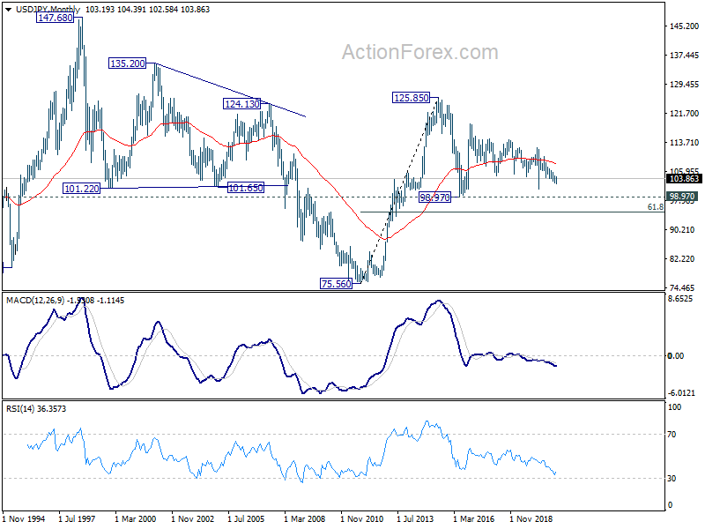Select the 113.710 price axis value

[x=684, y=143]
